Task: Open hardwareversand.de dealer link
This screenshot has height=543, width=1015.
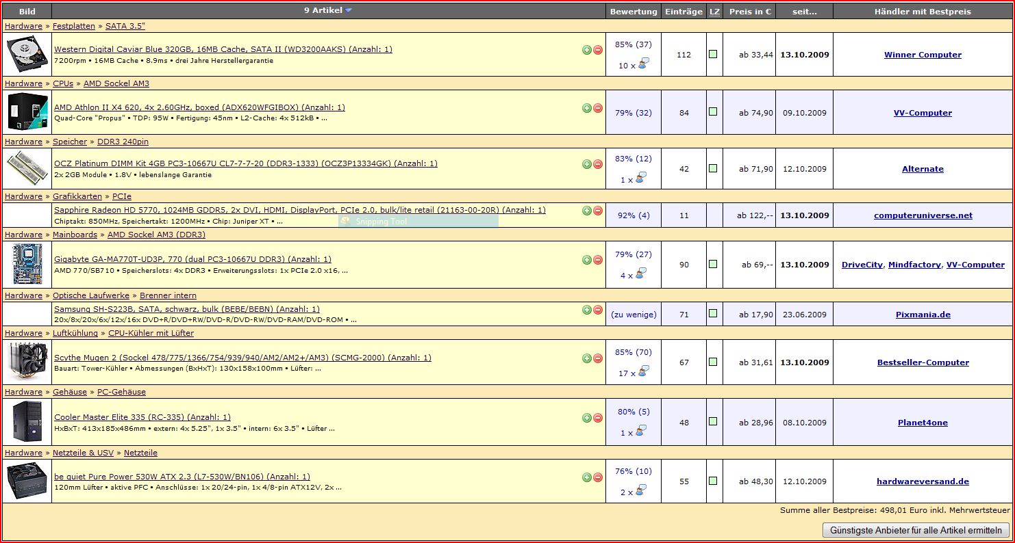Action: click(923, 481)
